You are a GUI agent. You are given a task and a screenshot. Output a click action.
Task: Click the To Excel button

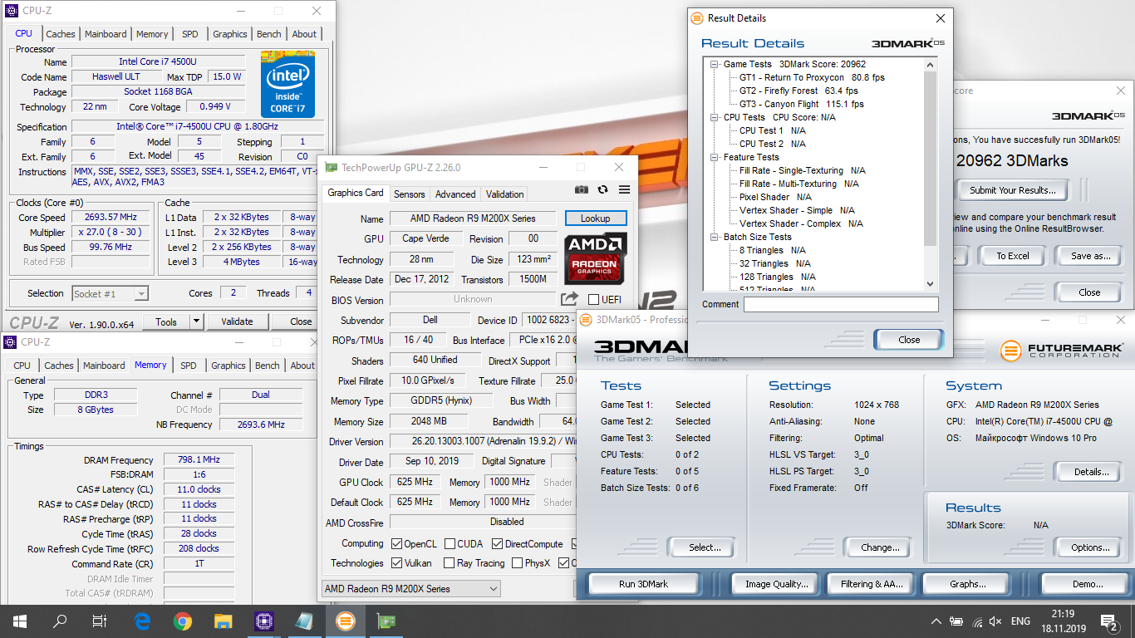point(1012,256)
